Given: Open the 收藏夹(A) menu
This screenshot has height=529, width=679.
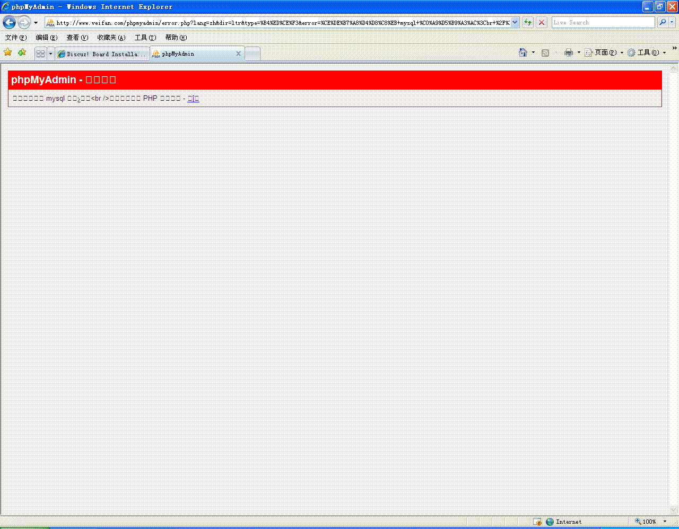Looking at the screenshot, I should pos(111,38).
